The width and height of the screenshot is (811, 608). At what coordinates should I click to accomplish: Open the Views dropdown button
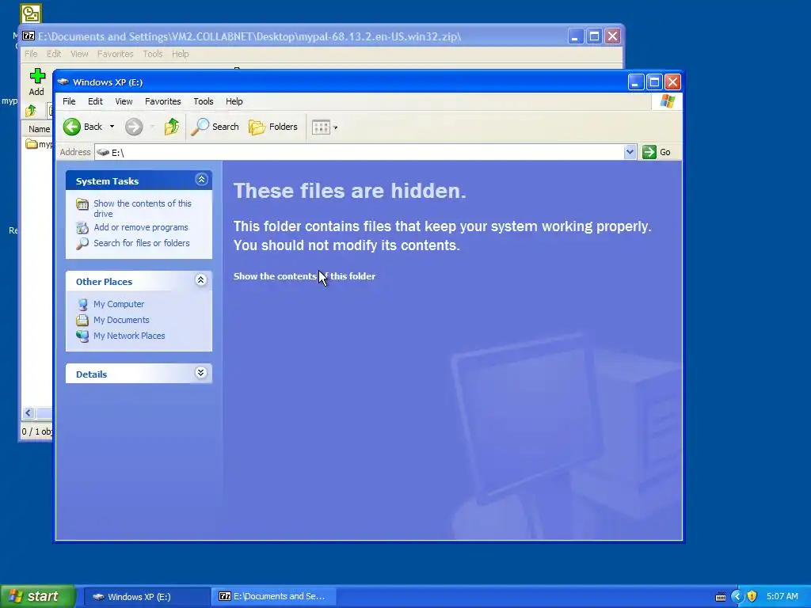(325, 127)
